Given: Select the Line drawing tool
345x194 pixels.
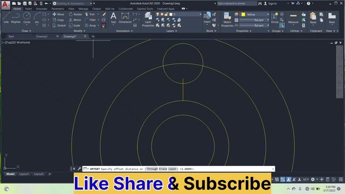Looking at the screenshot, I should (6, 18).
